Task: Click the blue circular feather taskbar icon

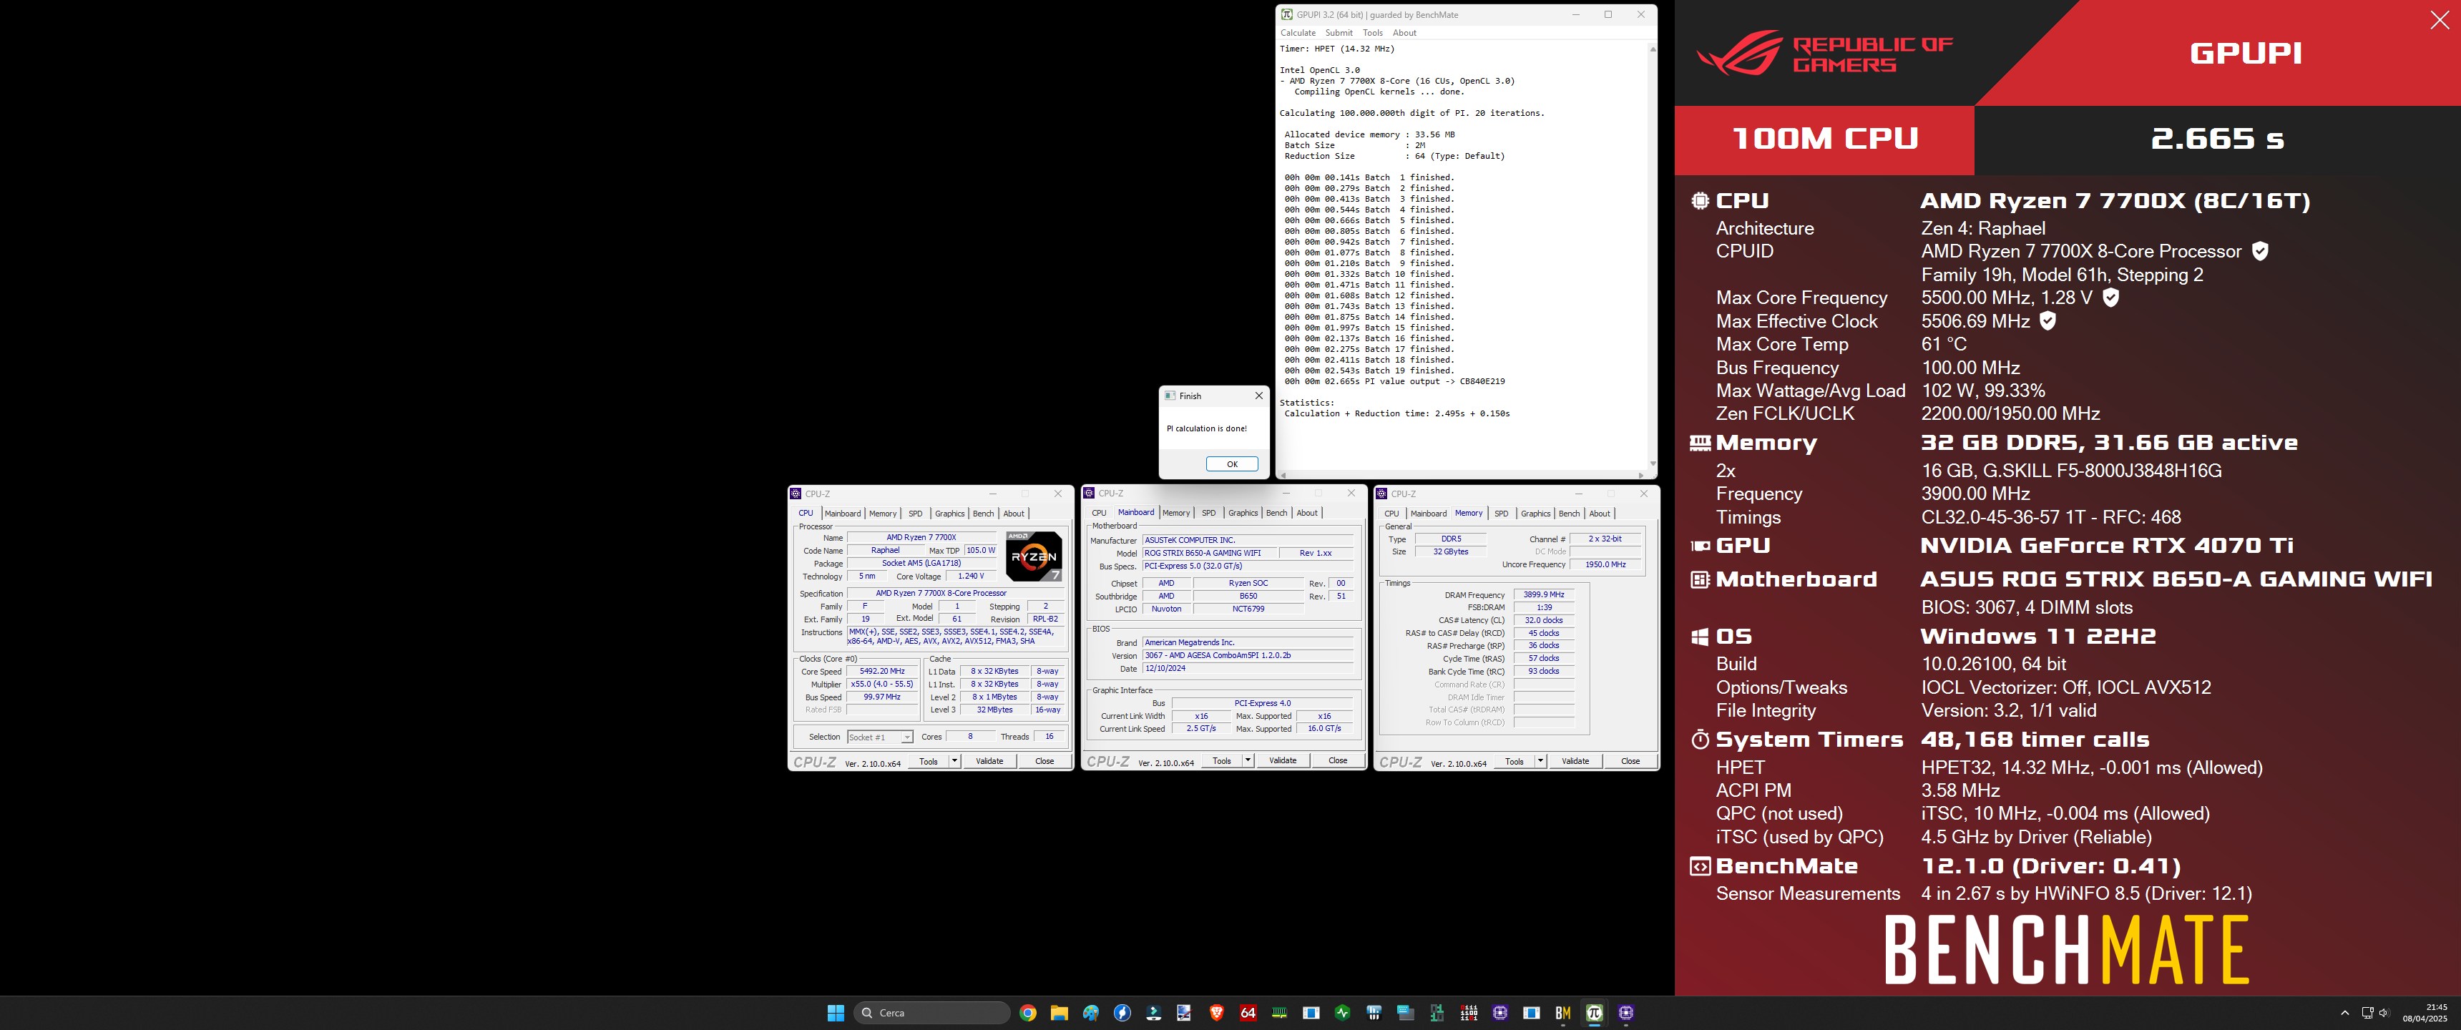Action: [x=1122, y=1013]
